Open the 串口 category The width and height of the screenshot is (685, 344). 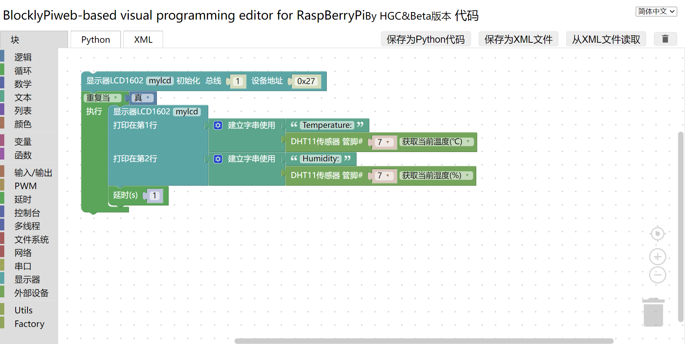pos(29,266)
